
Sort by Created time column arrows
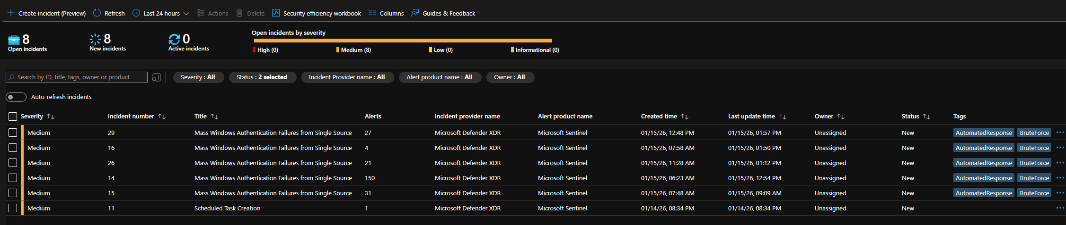click(685, 117)
